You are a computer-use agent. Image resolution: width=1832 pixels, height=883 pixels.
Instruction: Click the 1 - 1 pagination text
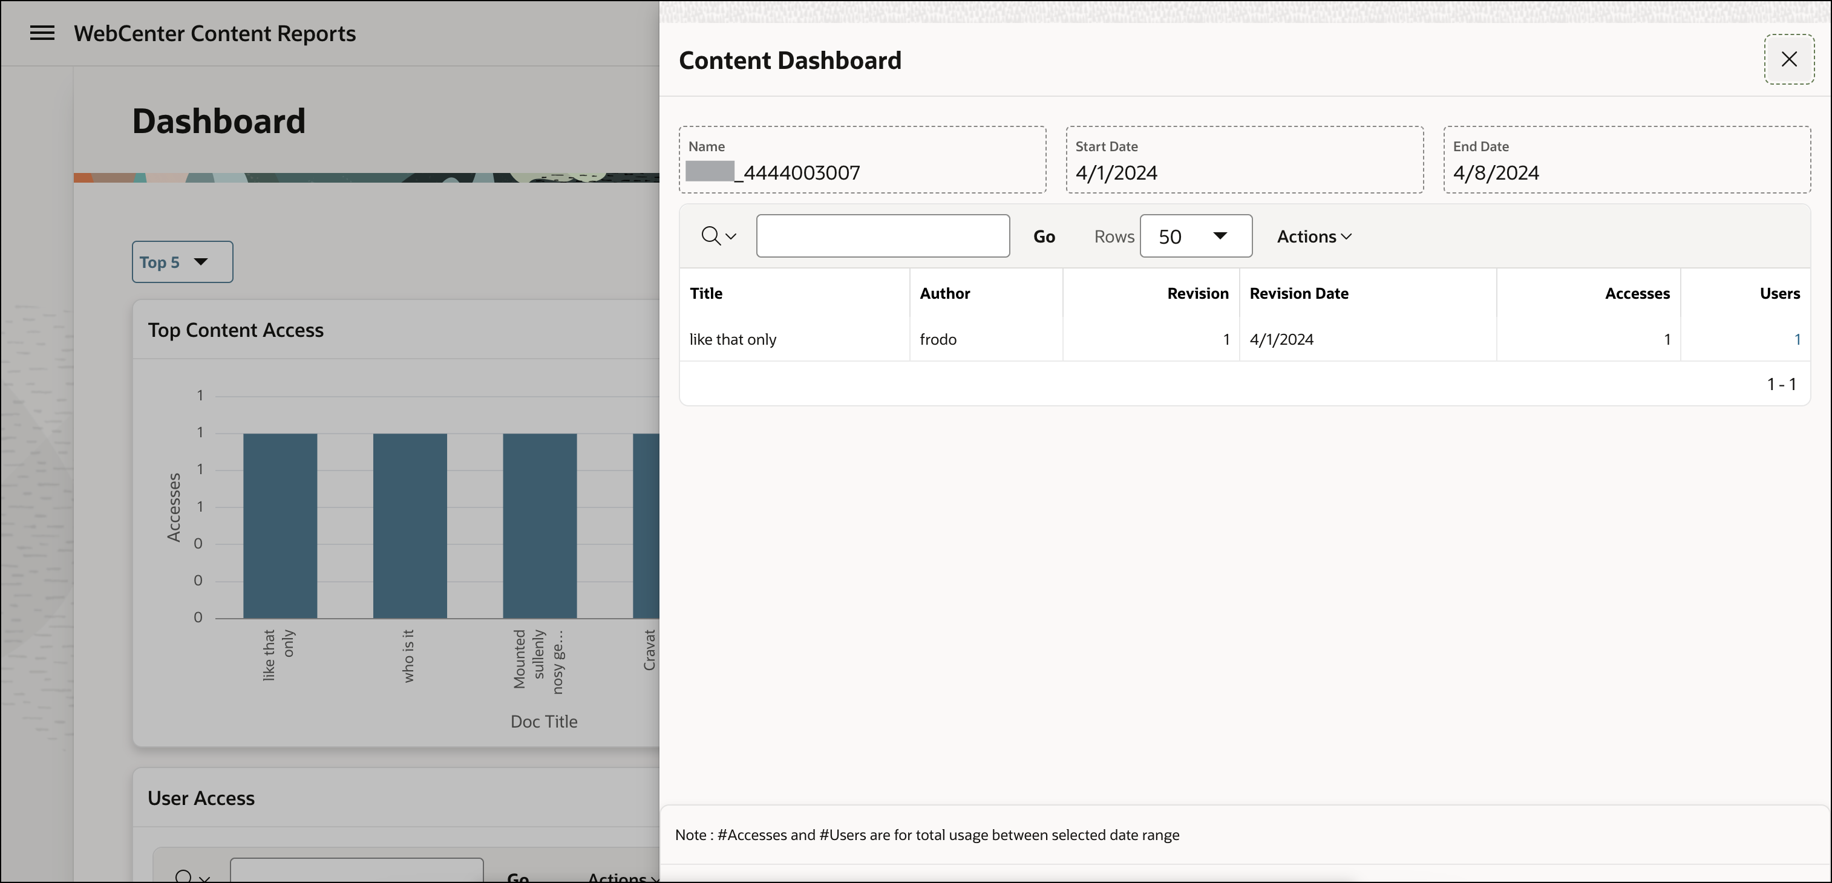(x=1782, y=385)
